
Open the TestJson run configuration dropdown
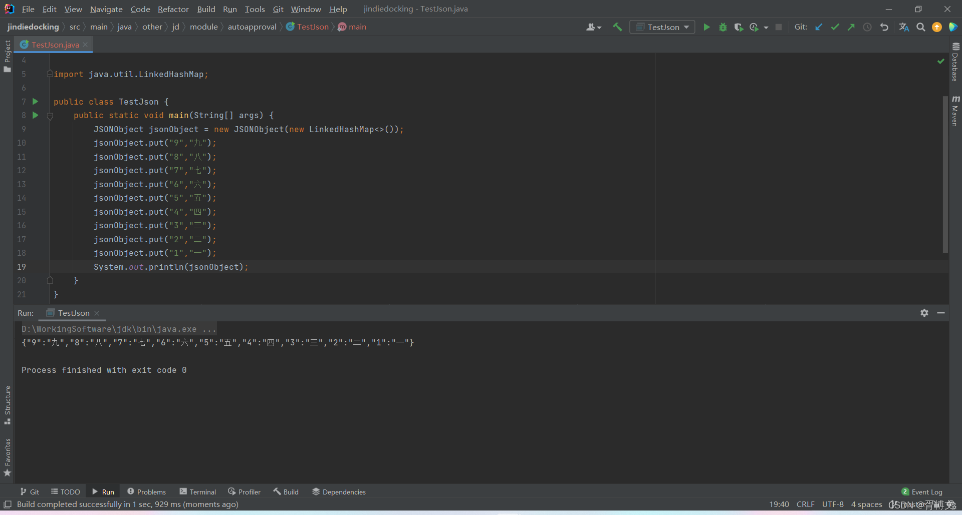[x=686, y=27]
